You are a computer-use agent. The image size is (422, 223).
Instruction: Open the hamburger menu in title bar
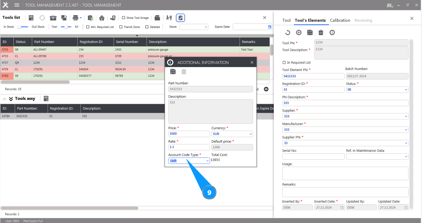pos(17,5)
